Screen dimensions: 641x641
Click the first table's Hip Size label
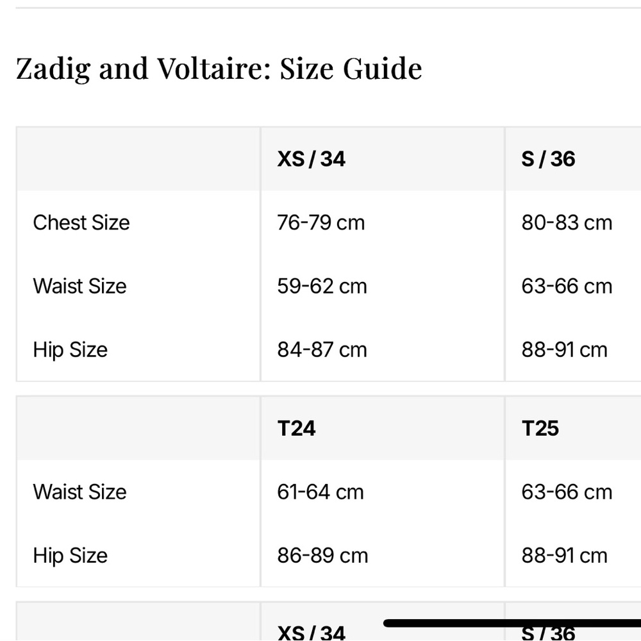point(71,350)
